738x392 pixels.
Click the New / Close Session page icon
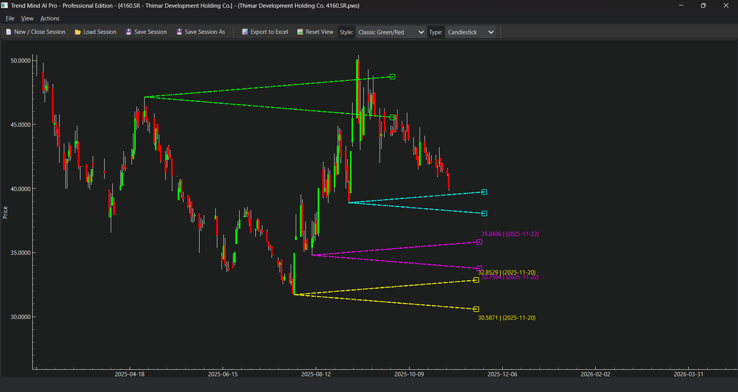8,32
